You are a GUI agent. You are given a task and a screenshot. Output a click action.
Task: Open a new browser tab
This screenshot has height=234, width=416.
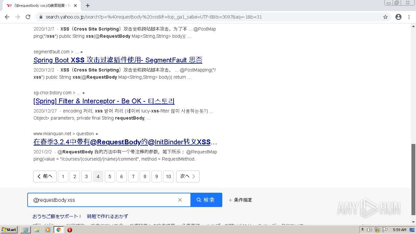click(88, 6)
